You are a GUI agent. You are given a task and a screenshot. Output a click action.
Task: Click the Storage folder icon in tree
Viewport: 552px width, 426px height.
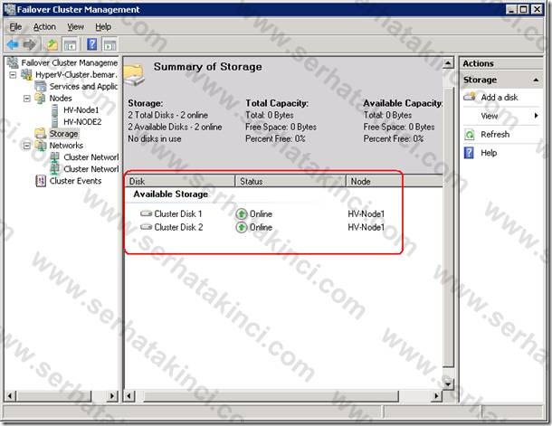(x=41, y=133)
